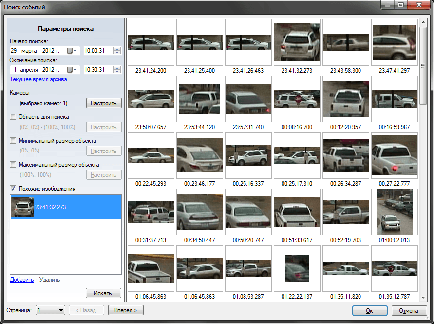Click the 'Добавить' link

pyautogui.click(x=21, y=280)
